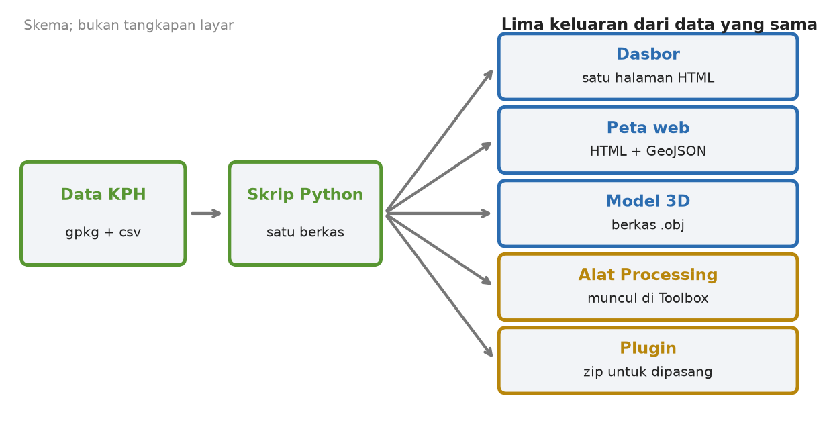Click the "zip untuk dipasang" label
The height and width of the screenshot is (427, 829).
click(648, 372)
